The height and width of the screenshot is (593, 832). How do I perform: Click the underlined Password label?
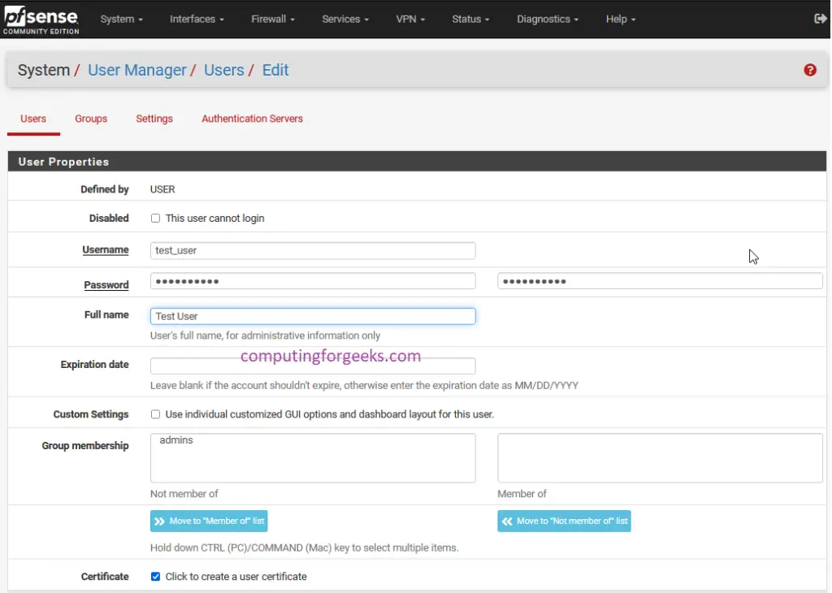(106, 285)
